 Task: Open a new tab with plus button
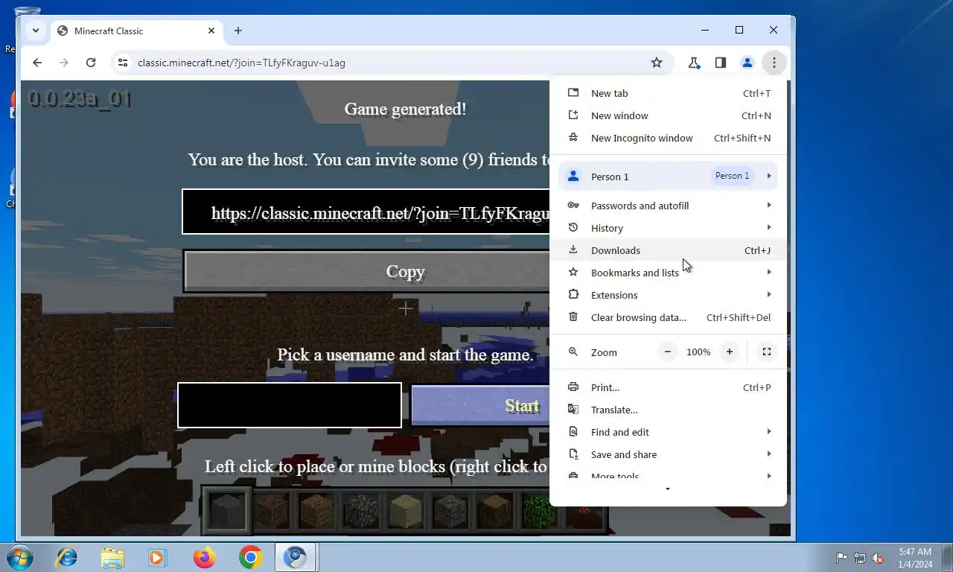click(238, 31)
